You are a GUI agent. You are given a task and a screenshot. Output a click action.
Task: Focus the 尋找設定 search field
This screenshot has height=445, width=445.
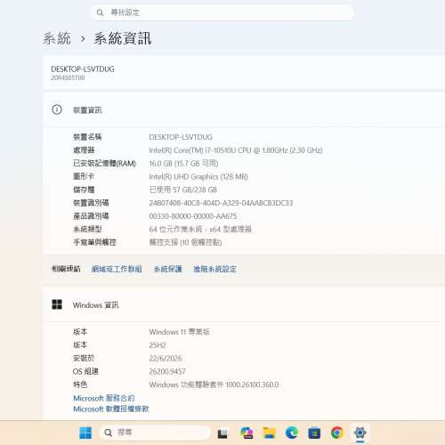222,12
